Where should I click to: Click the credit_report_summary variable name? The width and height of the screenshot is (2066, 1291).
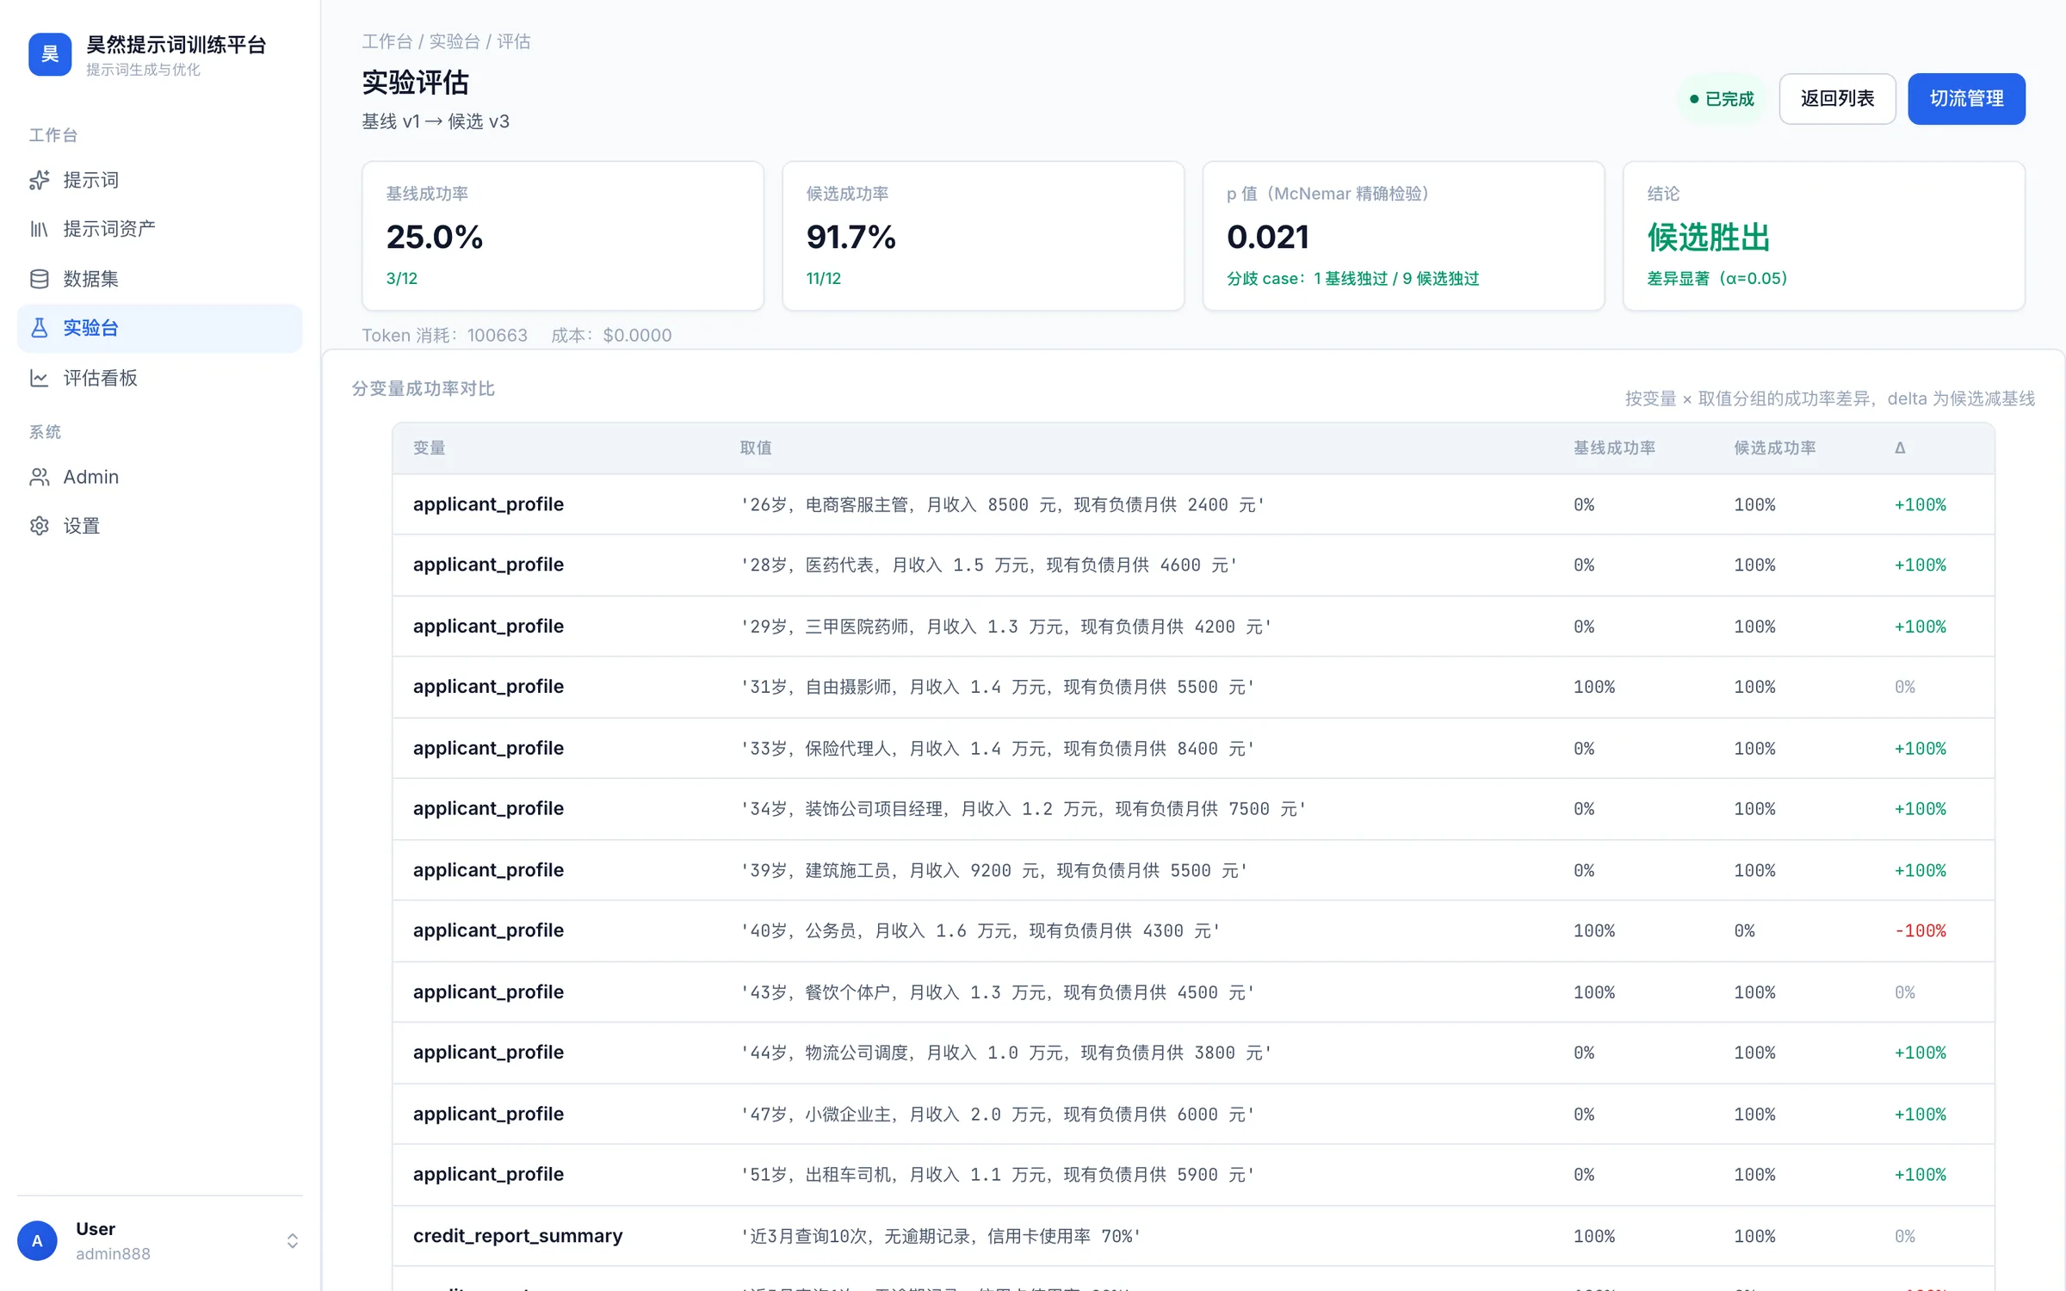point(518,1236)
